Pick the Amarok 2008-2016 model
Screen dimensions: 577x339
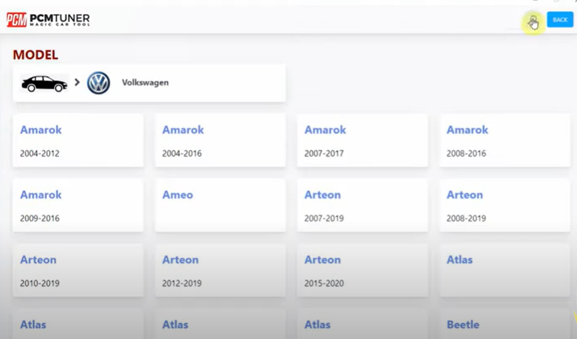504,140
